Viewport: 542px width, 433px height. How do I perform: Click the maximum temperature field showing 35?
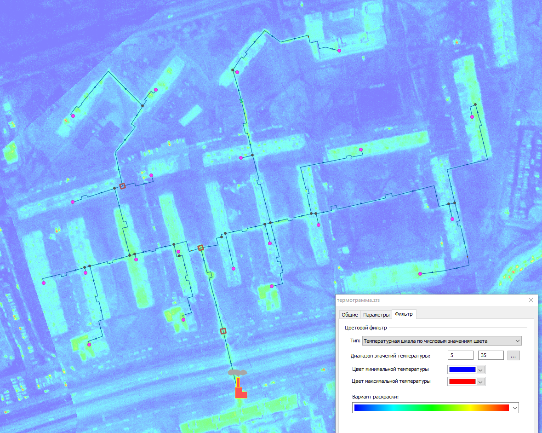tap(491, 355)
